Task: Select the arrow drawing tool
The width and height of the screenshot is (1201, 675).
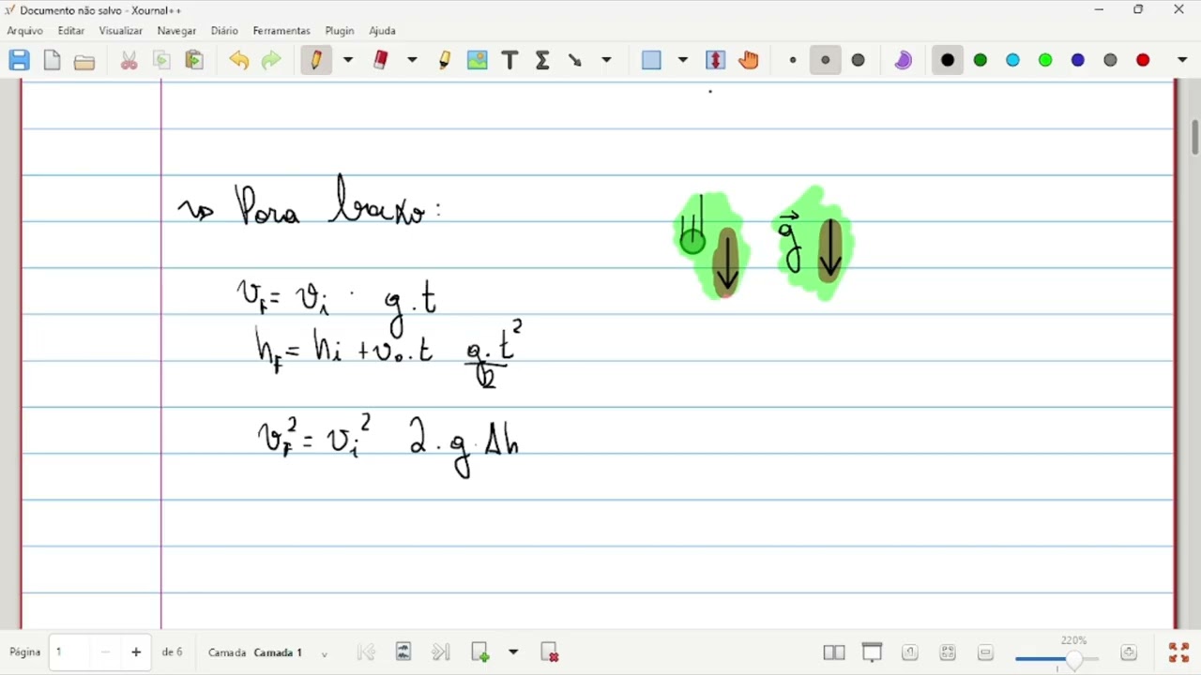Action: (575, 60)
